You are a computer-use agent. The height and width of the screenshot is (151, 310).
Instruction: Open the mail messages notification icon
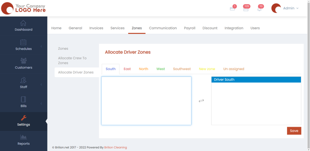pyautogui.click(x=232, y=9)
